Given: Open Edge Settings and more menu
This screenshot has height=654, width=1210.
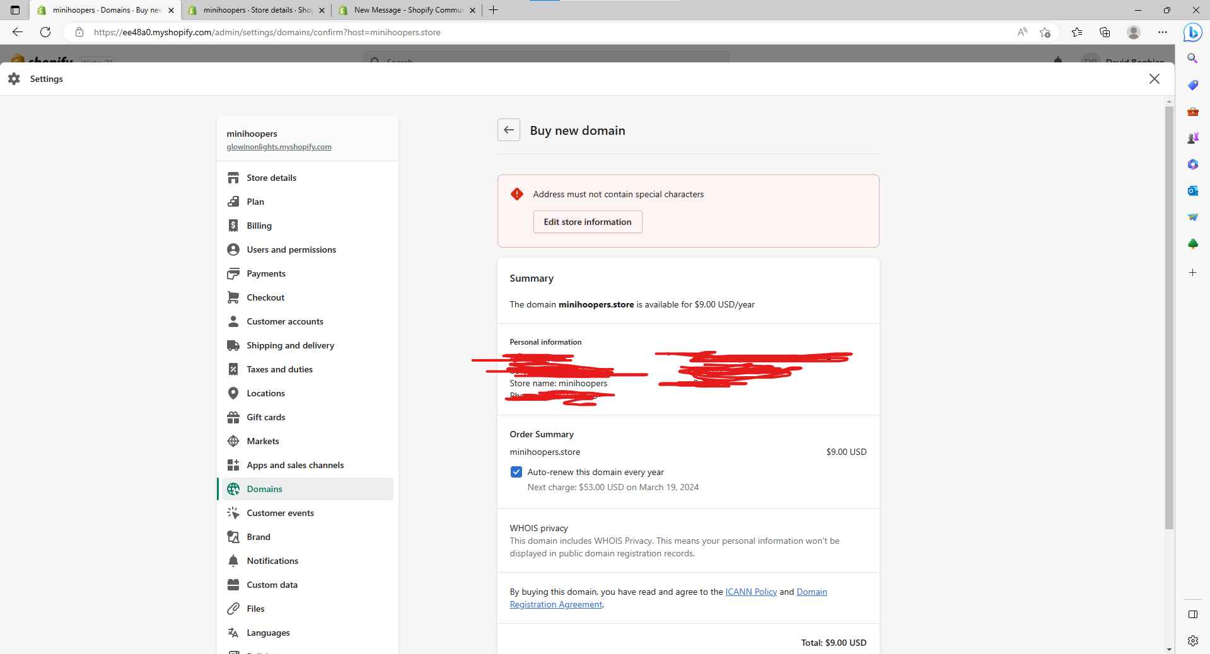Looking at the screenshot, I should point(1163,32).
